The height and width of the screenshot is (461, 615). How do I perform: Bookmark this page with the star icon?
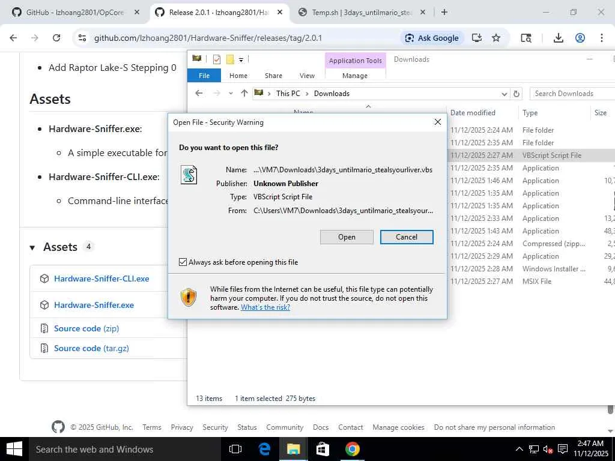496,38
